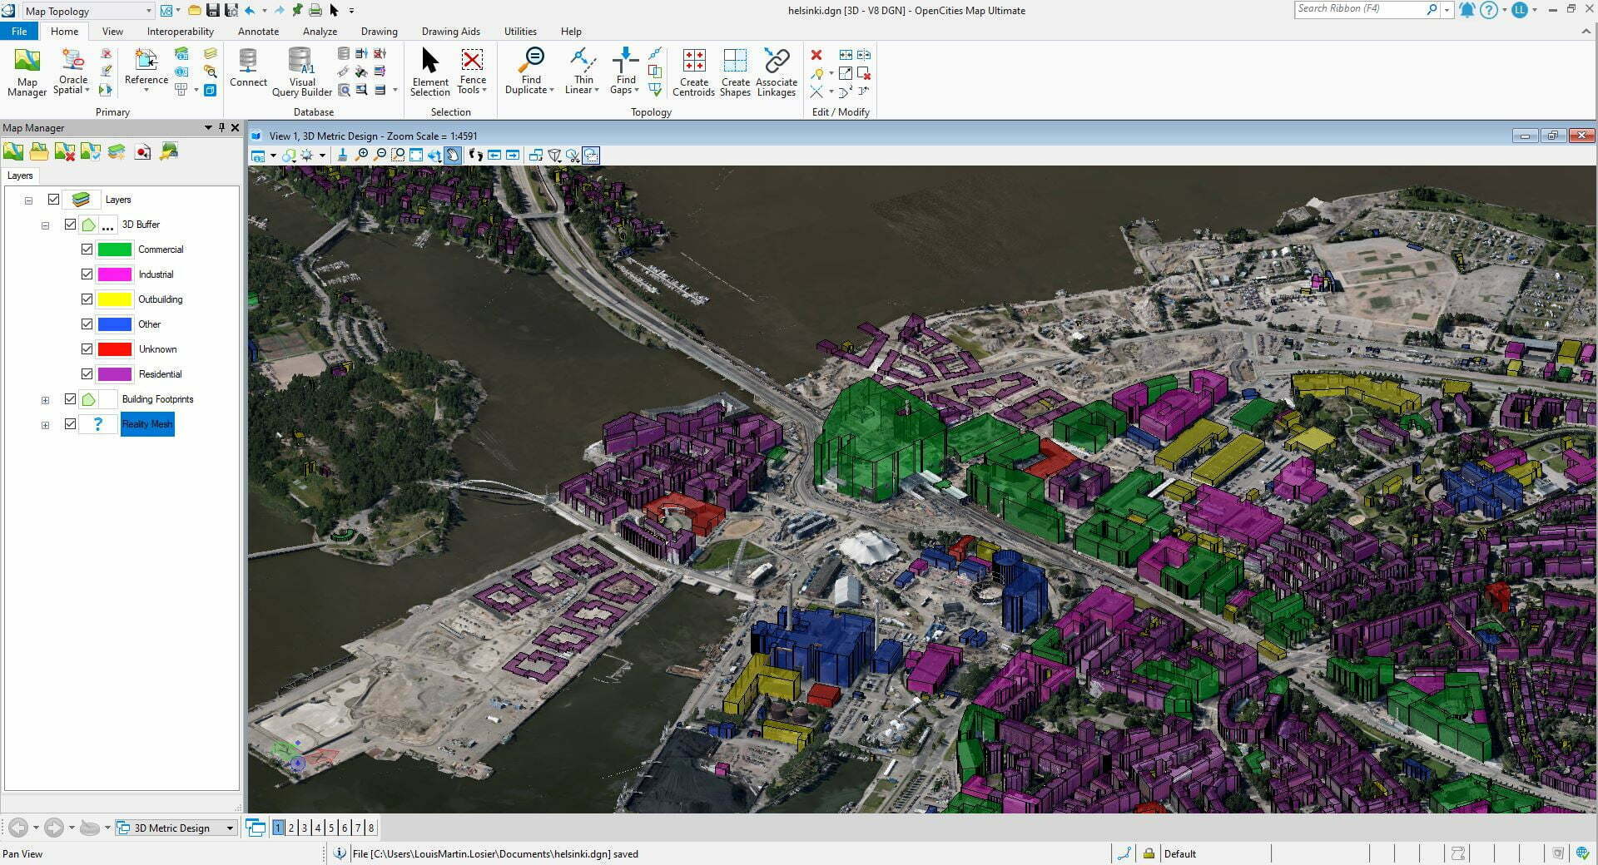Open the Drawing Aids ribbon tab
The width and height of the screenshot is (1598, 865).
[450, 32]
